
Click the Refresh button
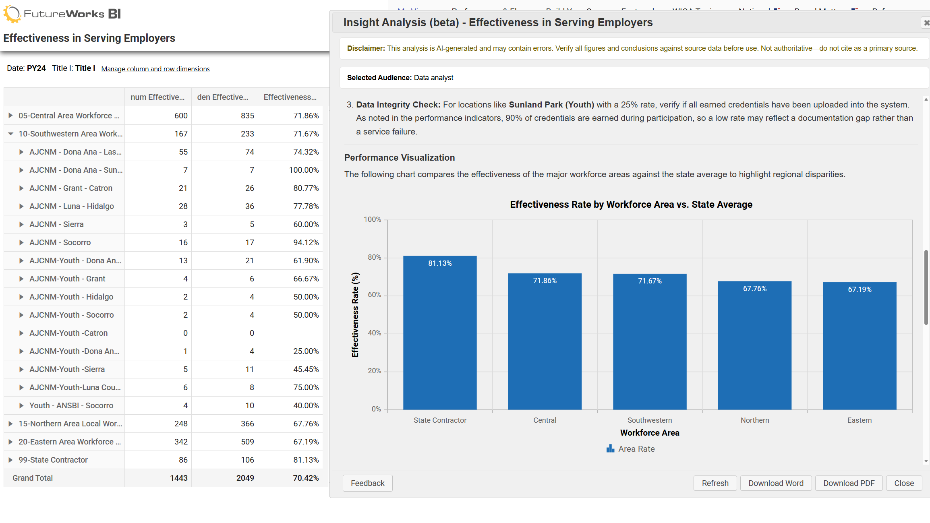pos(715,483)
